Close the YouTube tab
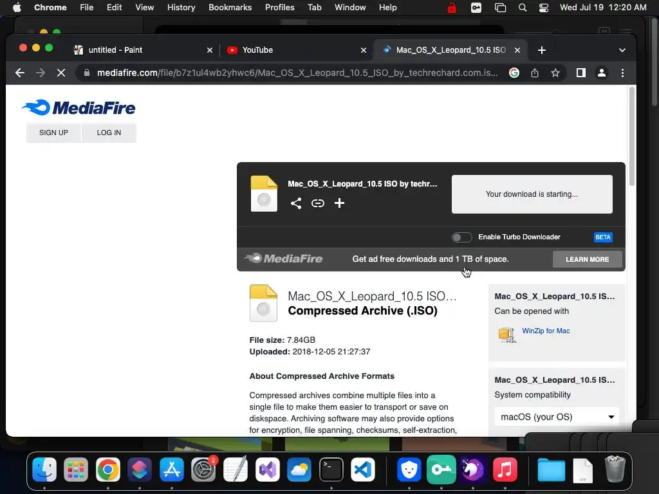The image size is (659, 494). click(x=364, y=50)
